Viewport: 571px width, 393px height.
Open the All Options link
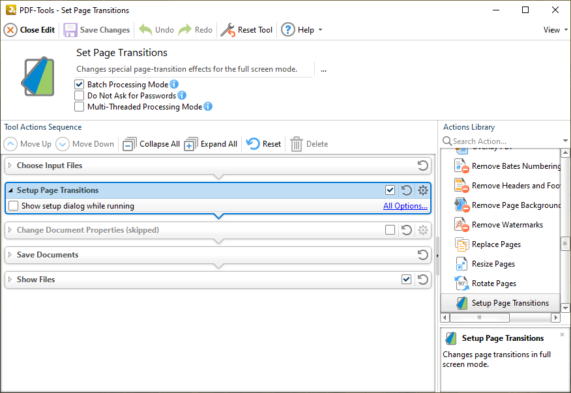[405, 206]
